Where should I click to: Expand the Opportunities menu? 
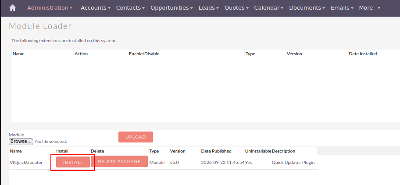coord(171,8)
